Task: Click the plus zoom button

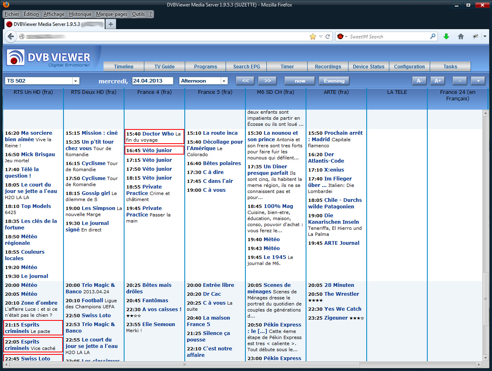Action: pyautogui.click(x=478, y=81)
